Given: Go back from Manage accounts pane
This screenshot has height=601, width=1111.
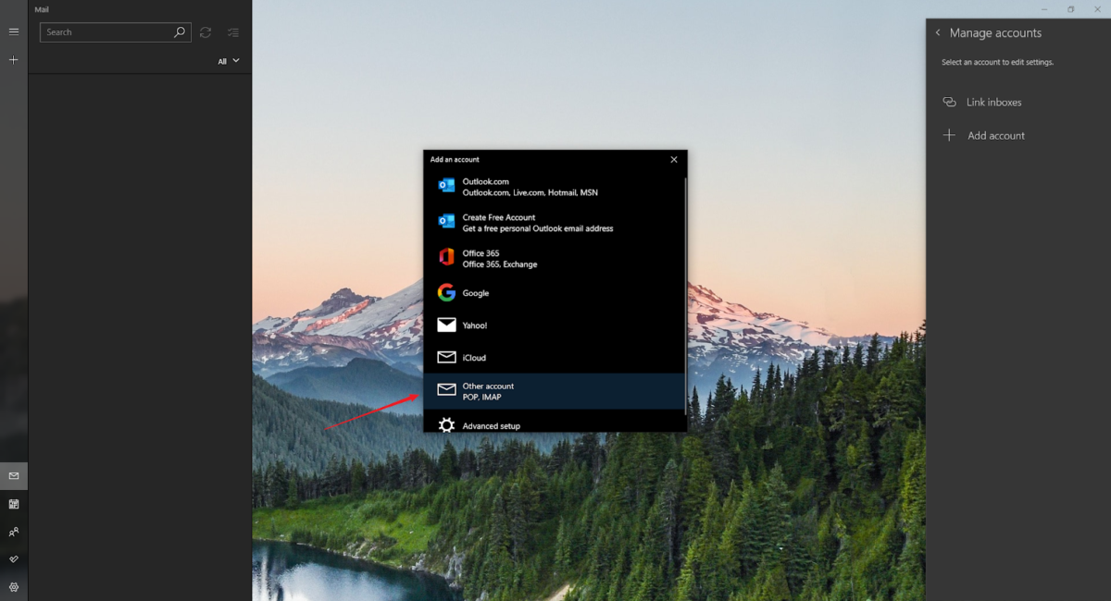Looking at the screenshot, I should (938, 32).
